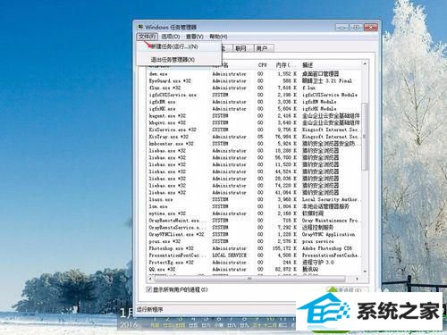Select the flux.exe *32 process
Screen dimensions: 447x335
point(164,88)
